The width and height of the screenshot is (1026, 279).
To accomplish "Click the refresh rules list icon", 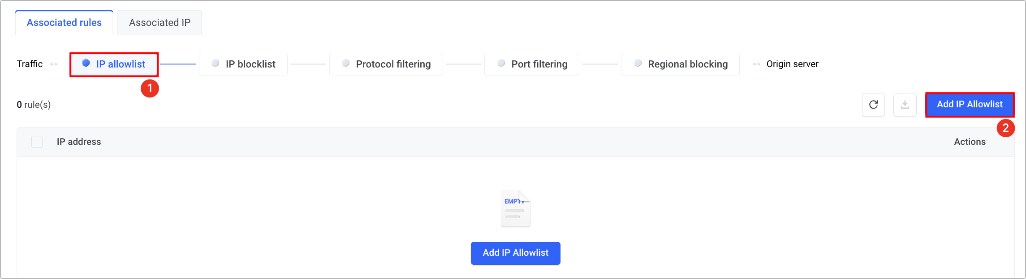I will pos(873,105).
